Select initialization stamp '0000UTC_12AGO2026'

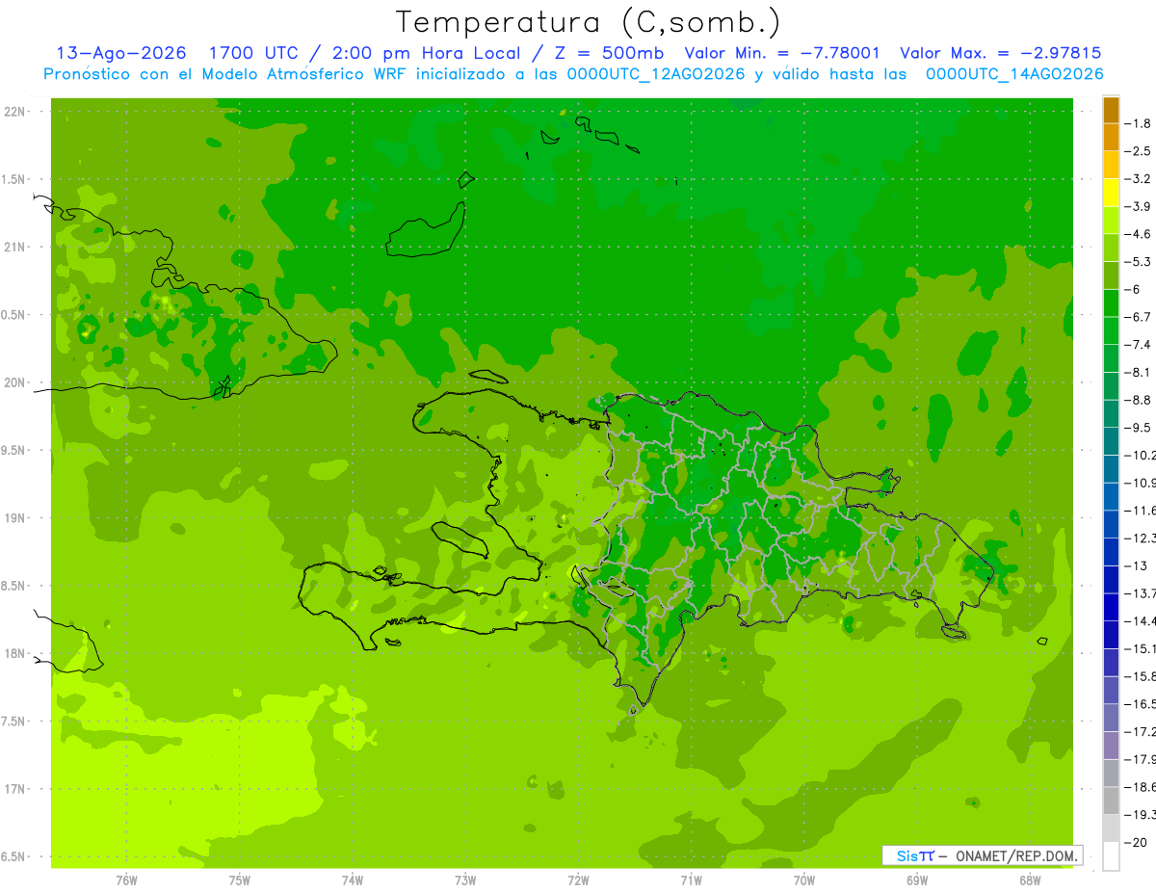click(x=655, y=74)
